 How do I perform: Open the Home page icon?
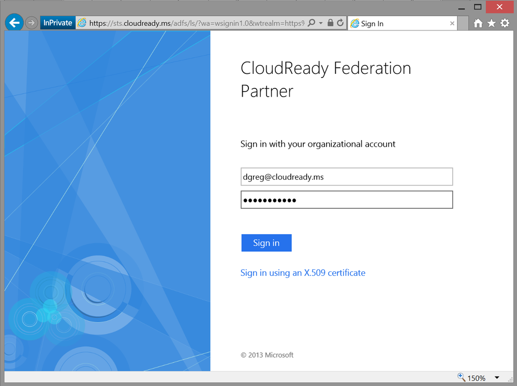(x=478, y=23)
